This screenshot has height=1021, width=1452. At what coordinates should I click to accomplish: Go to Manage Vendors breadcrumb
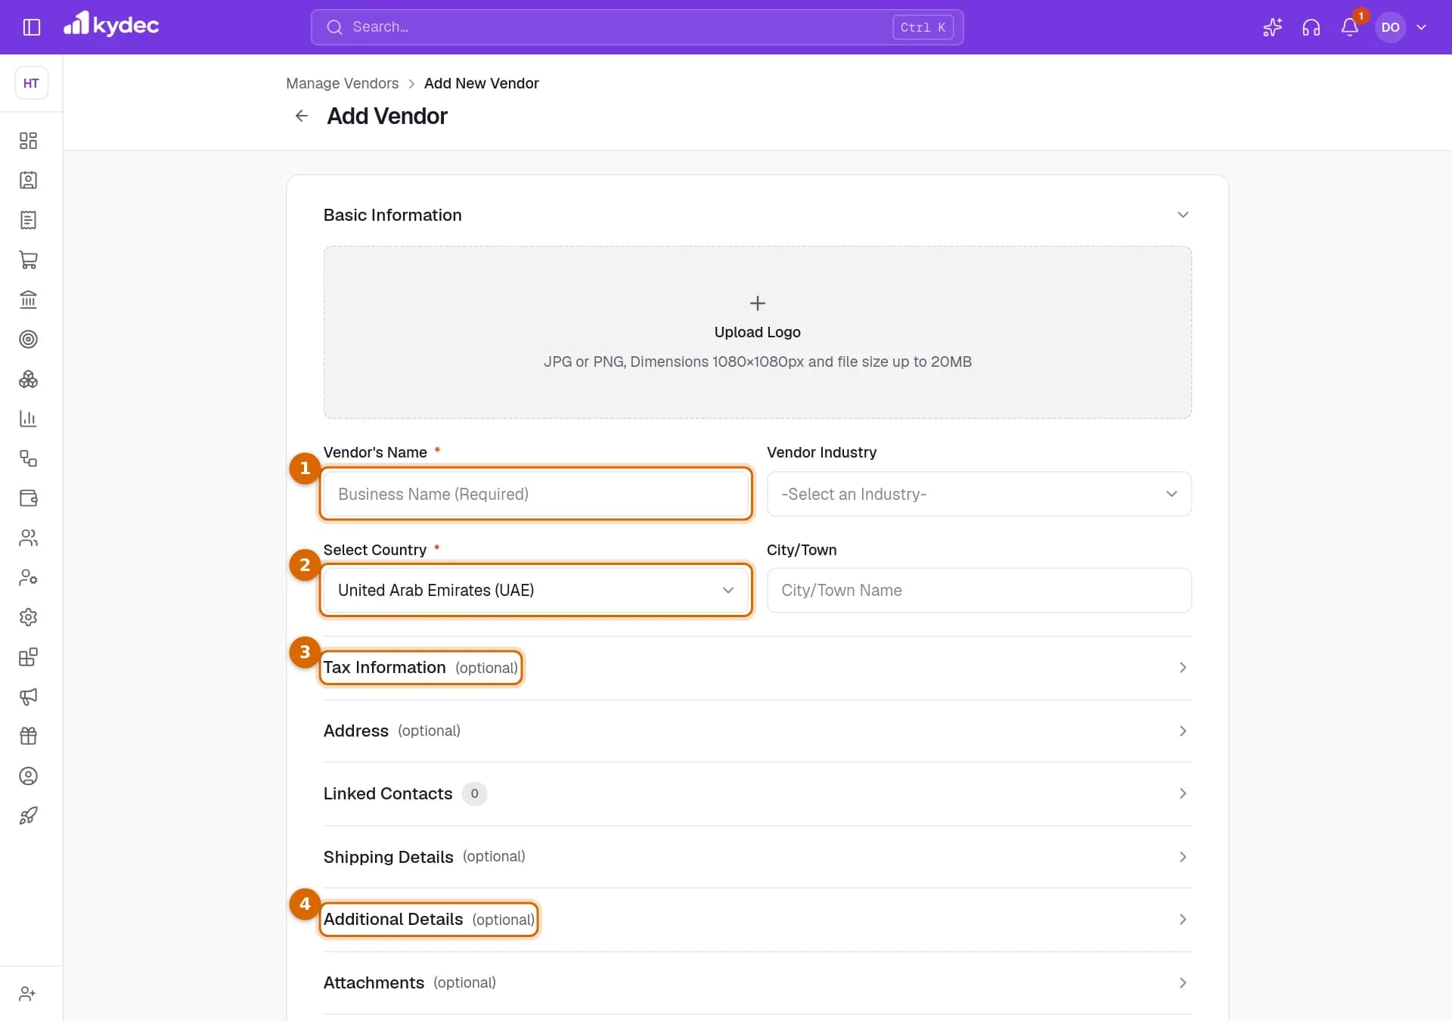click(342, 83)
